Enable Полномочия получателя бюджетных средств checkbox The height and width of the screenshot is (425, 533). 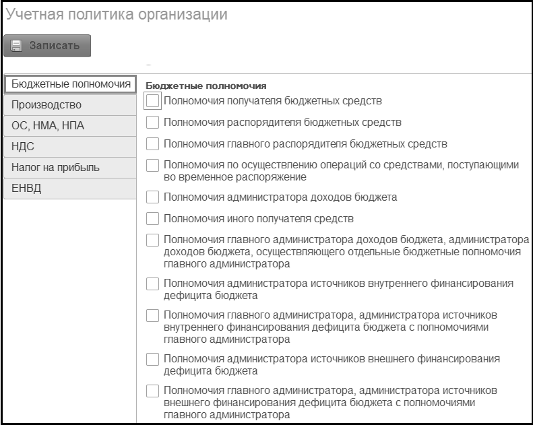(x=153, y=101)
